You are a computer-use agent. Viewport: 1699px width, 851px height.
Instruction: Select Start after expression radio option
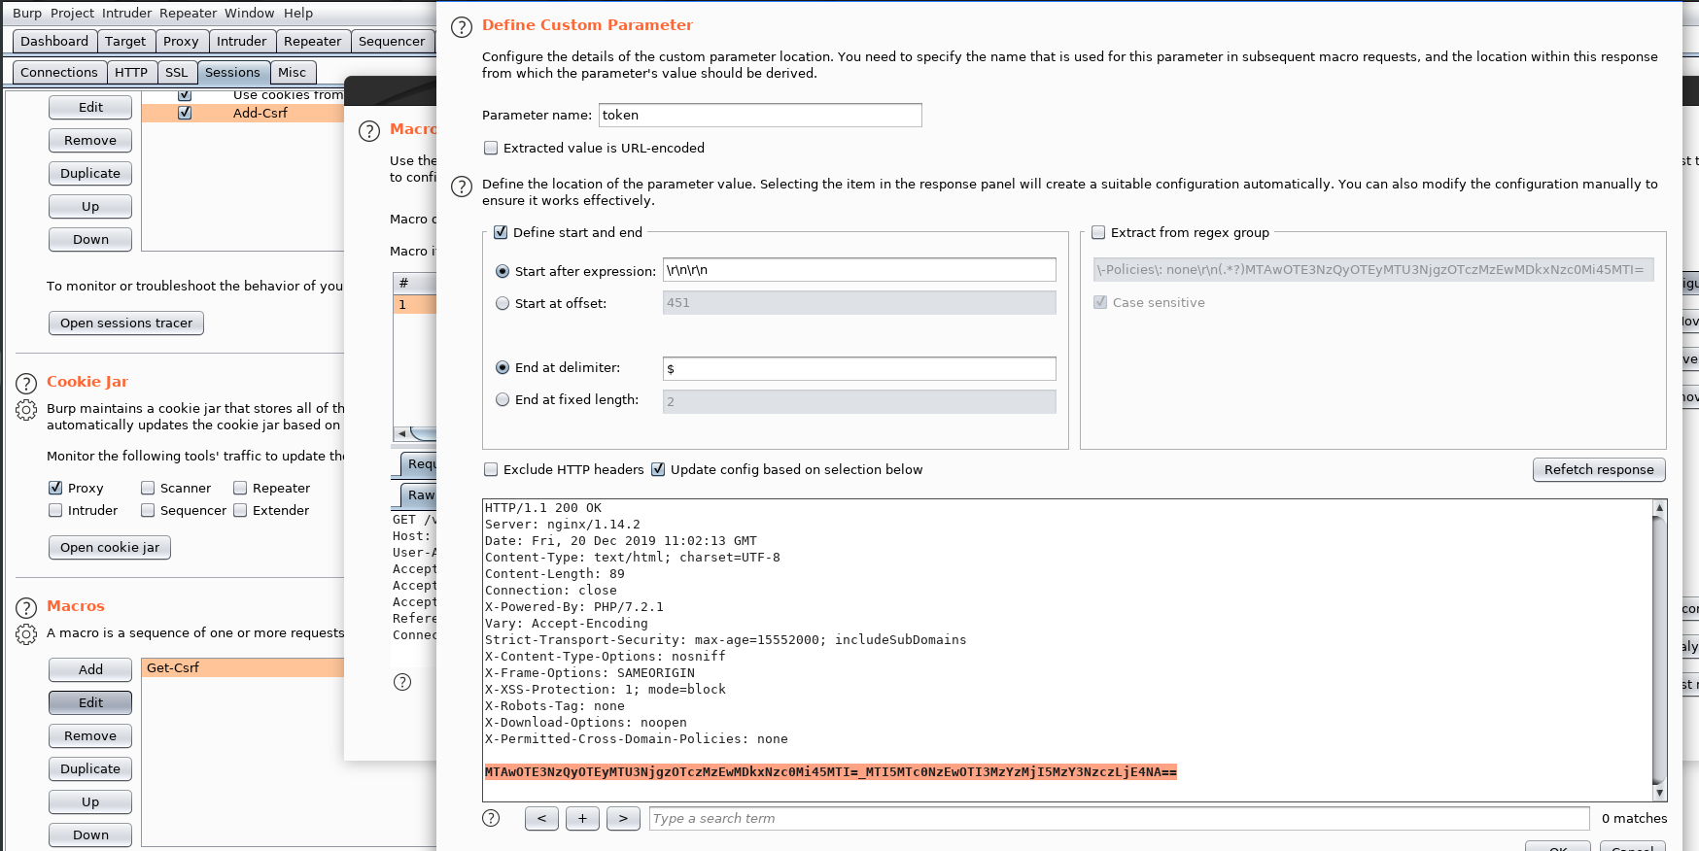pyautogui.click(x=503, y=271)
